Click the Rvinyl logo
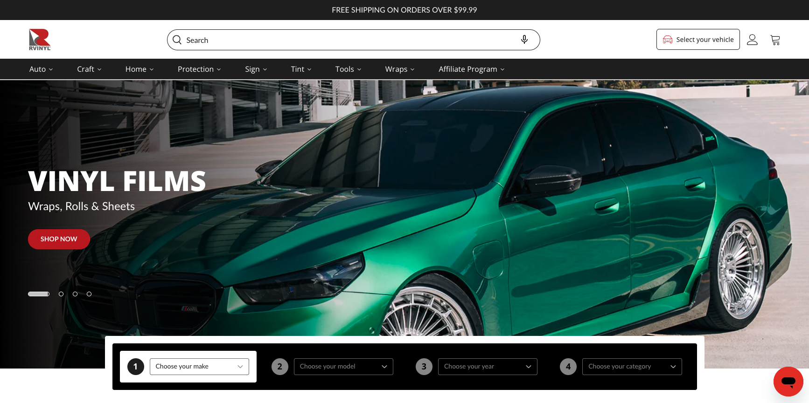 tap(40, 40)
